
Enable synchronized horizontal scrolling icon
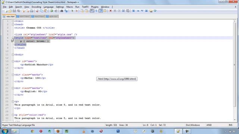pos(86,11)
